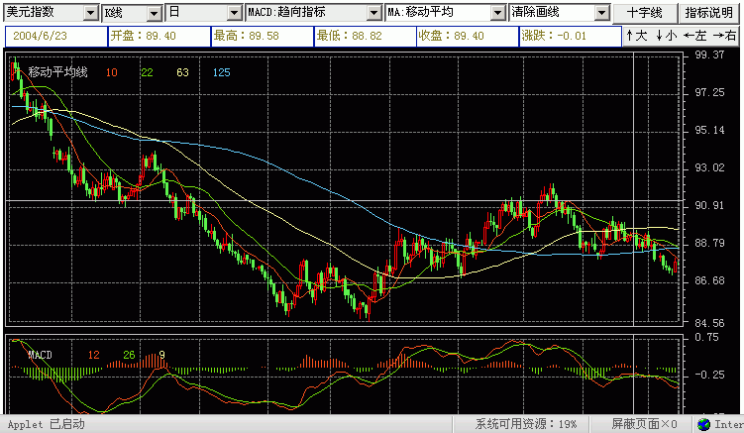Zoom in with the ↑大 button

(637, 36)
